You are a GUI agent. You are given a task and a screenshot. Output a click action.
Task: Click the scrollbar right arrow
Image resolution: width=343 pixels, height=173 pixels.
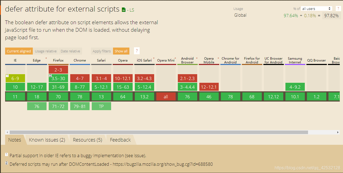pyautogui.click(x=338, y=132)
